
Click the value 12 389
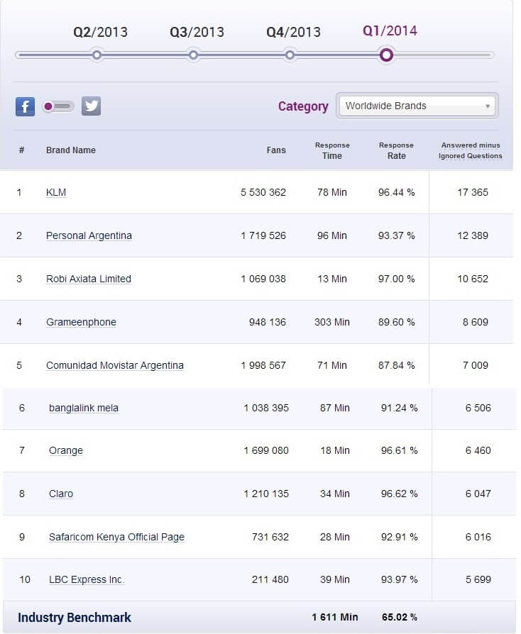(x=473, y=235)
